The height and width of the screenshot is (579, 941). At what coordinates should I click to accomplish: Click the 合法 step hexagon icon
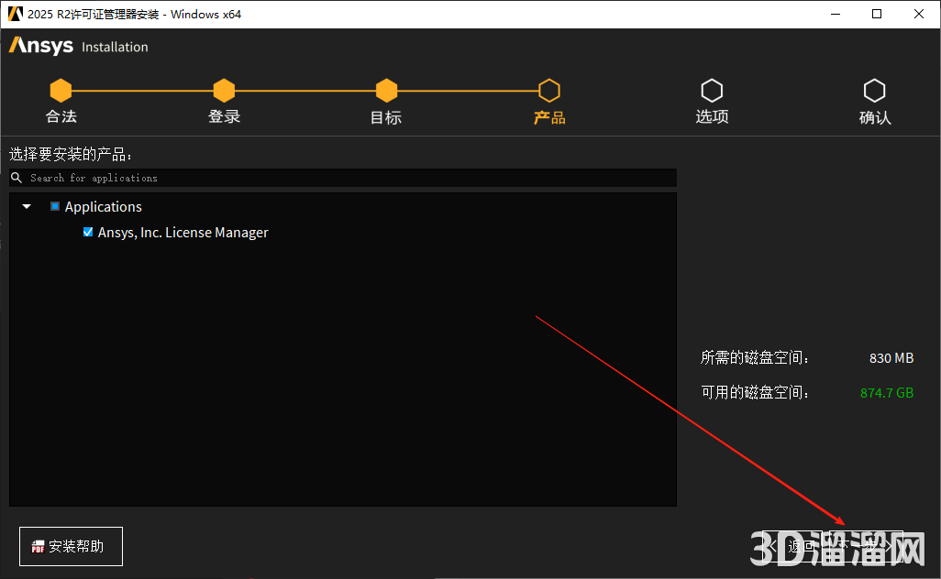click(61, 91)
